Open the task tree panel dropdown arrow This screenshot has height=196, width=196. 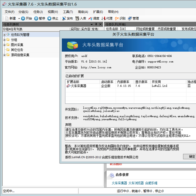tap(92, 24)
